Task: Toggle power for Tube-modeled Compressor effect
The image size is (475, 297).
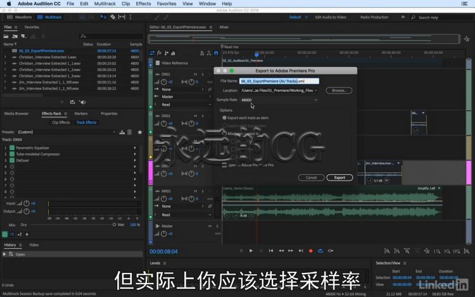Action: [x=12, y=154]
